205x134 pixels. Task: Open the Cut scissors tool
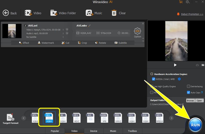pos(63,43)
